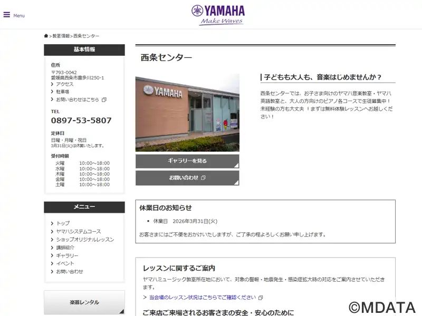
Task: Click 3月31日(火)は休業いたします notice
Action: tap(78, 146)
